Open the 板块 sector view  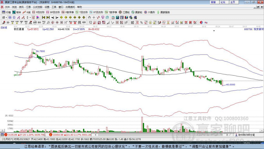(16, 12)
